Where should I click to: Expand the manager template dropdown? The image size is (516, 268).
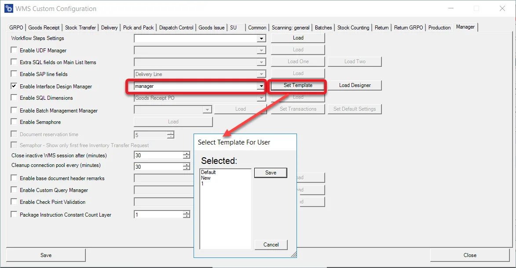(x=261, y=86)
